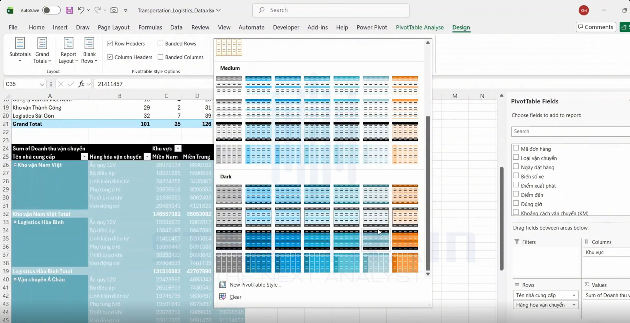630x323 pixels.
Task: Click the KM user account avatar
Action: pyautogui.click(x=583, y=10)
